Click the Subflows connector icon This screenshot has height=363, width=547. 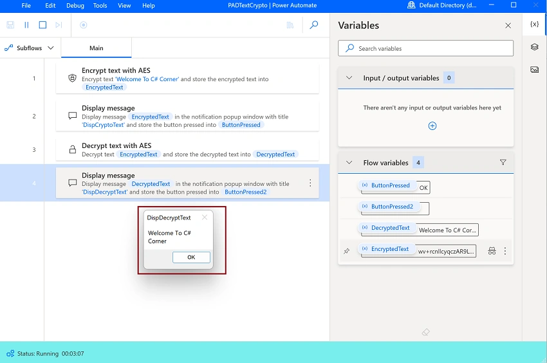click(x=9, y=48)
